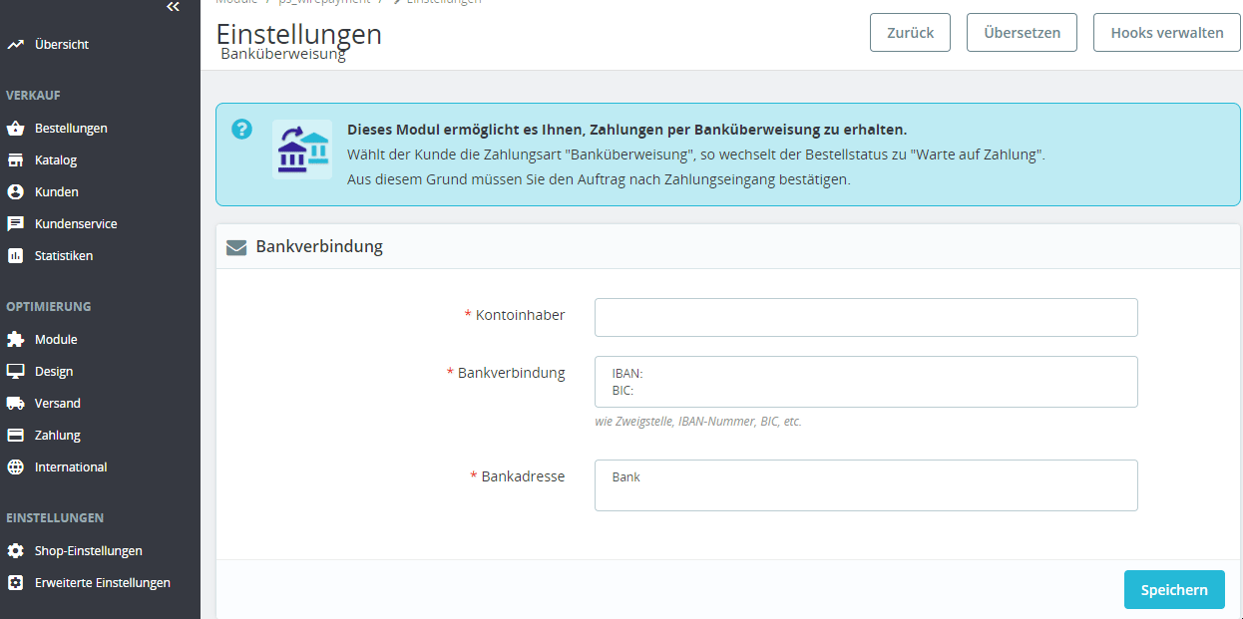Click the envelope icon beside Bankverbindung heading

coord(236,247)
